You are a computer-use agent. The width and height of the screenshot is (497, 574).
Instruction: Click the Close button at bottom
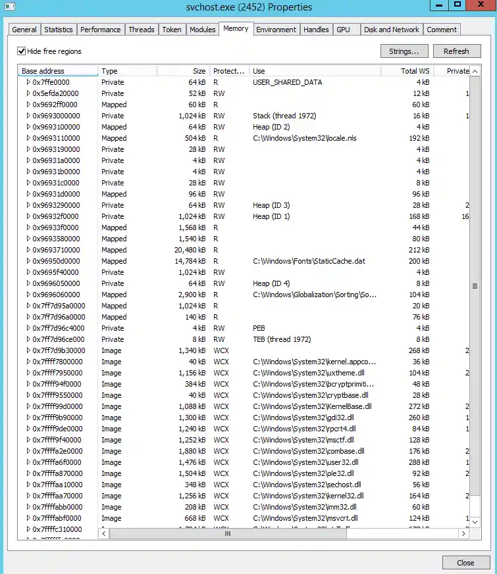[465, 563]
